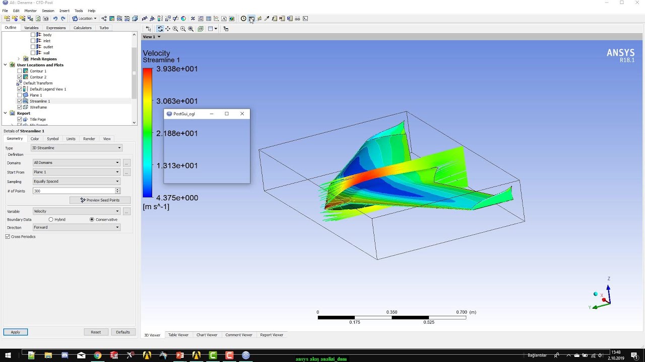The width and height of the screenshot is (645, 362).
Task: Open the Animation tool icon
Action: click(x=251, y=19)
